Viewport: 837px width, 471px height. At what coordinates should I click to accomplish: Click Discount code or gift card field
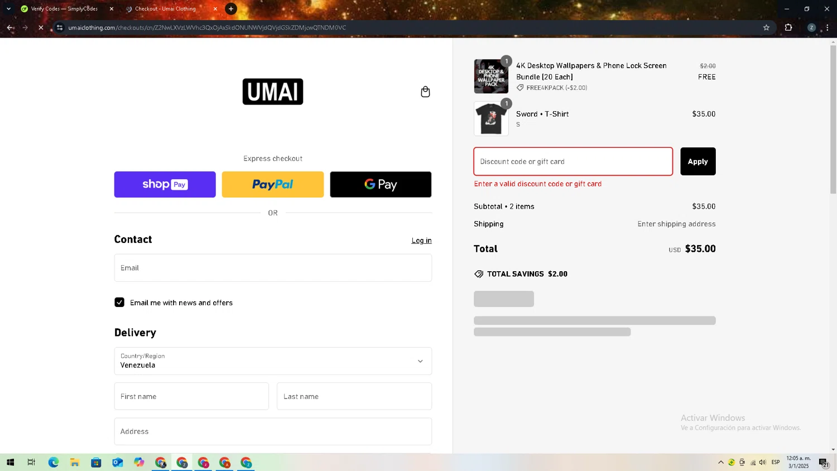tap(573, 161)
